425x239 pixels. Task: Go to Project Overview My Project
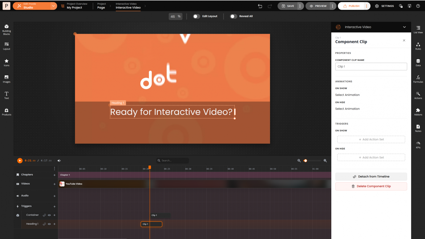click(x=74, y=6)
